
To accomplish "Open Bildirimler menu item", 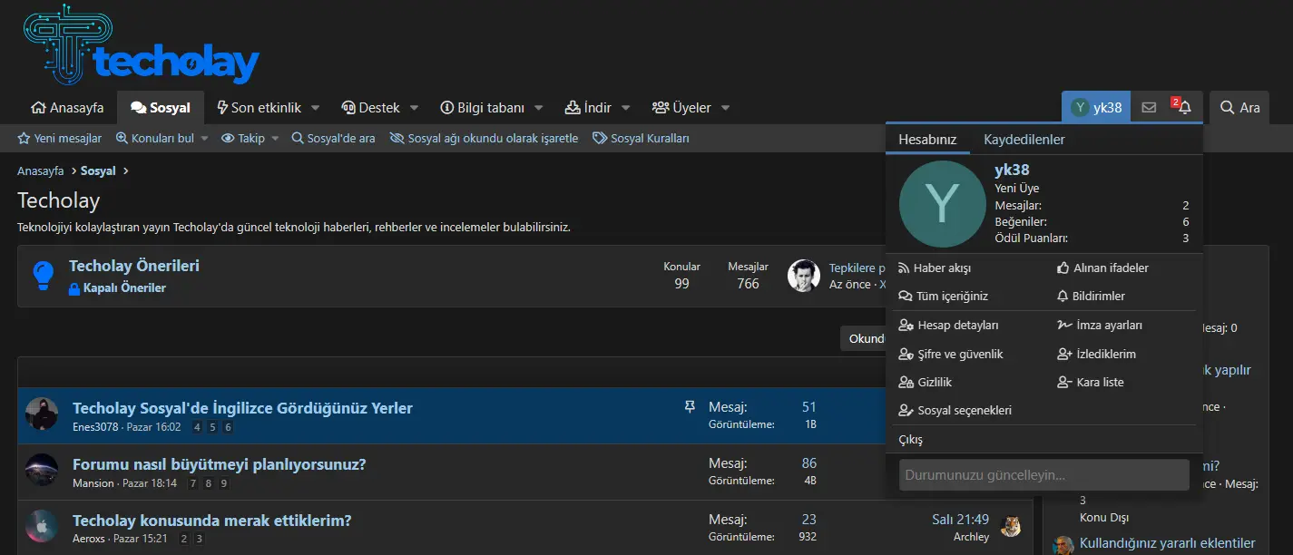I will (x=1092, y=297).
